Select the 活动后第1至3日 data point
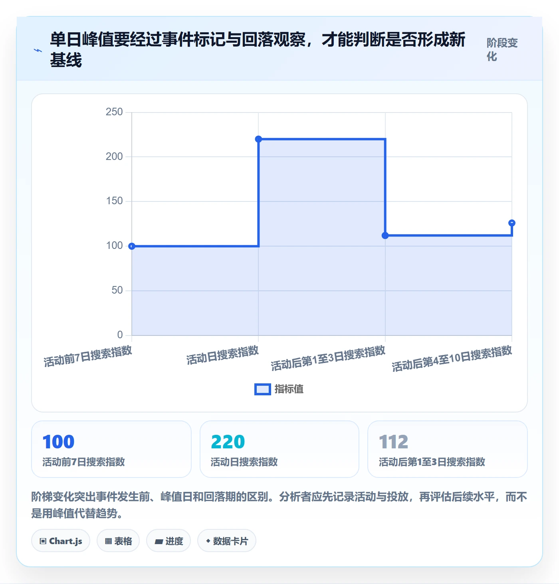Screen dimensions: 559x584 pos(385,235)
